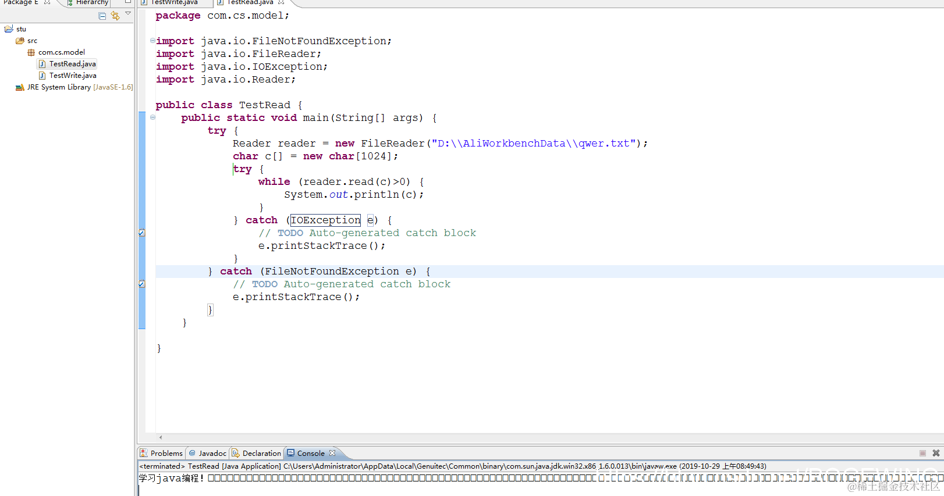Place cursor on package com.cs.model line

point(222,16)
